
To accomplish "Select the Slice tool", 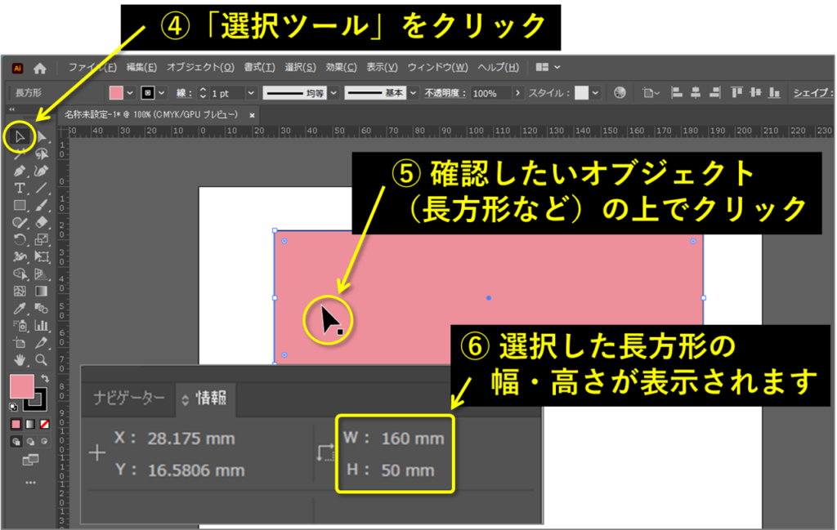I will click(41, 343).
